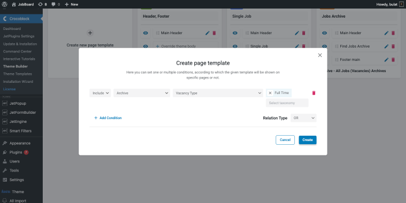Click the Single Job template title
This screenshot has width=406, height=203.
coord(241,17)
